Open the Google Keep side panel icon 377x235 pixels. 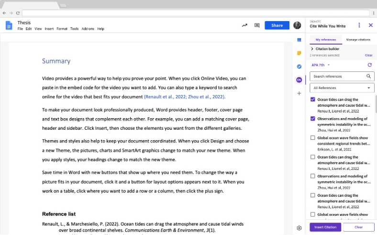click(299, 53)
